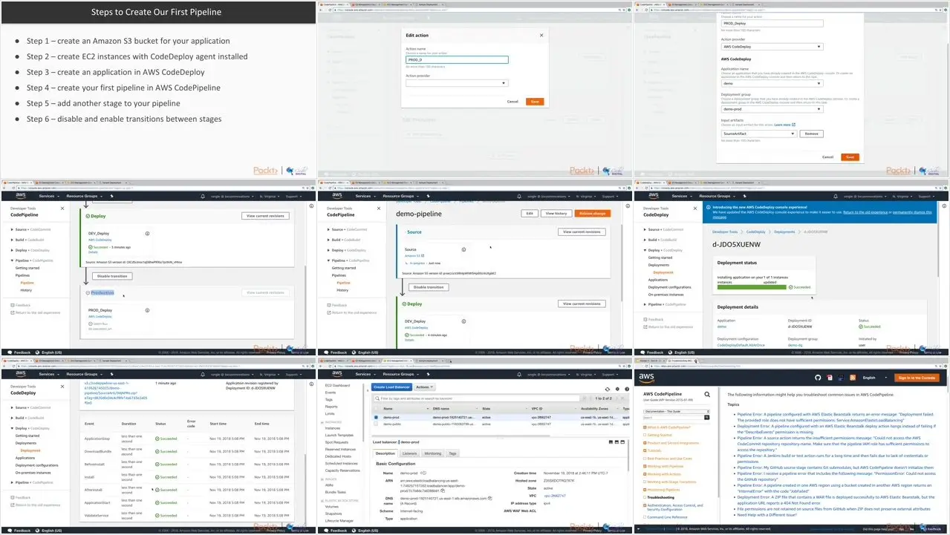Open Snapshots in EC2 sidebar
Image resolution: width=950 pixels, height=535 pixels.
pyautogui.click(x=334, y=513)
